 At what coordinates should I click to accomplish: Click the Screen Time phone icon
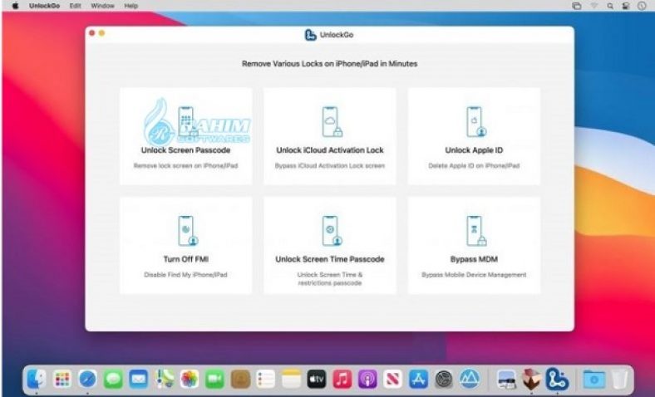(332, 231)
